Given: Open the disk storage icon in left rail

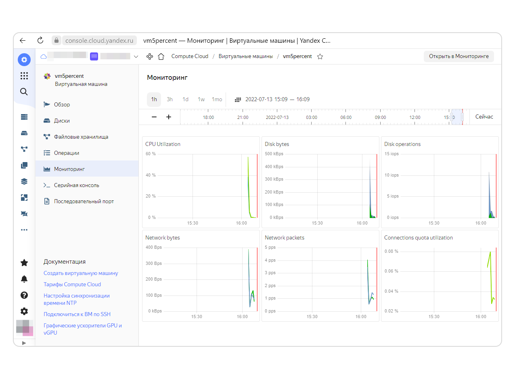Looking at the screenshot, I should (24, 133).
